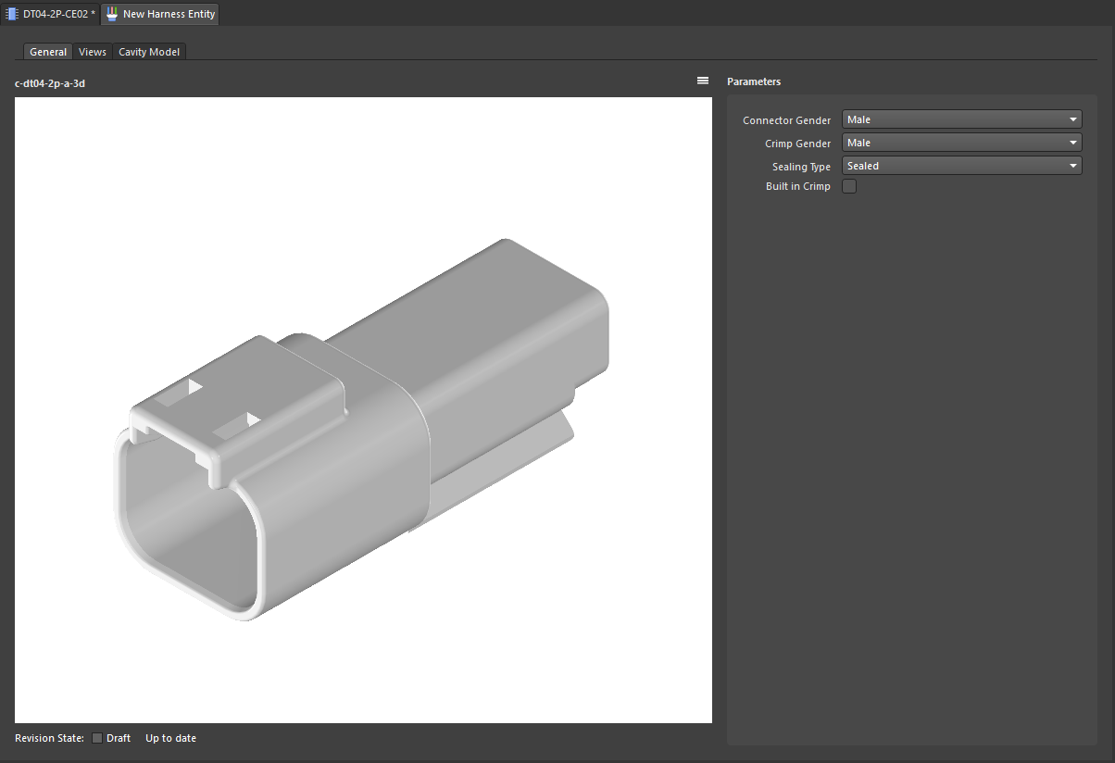This screenshot has width=1115, height=763.
Task: Click the Built in Crimp label
Action: 797,187
